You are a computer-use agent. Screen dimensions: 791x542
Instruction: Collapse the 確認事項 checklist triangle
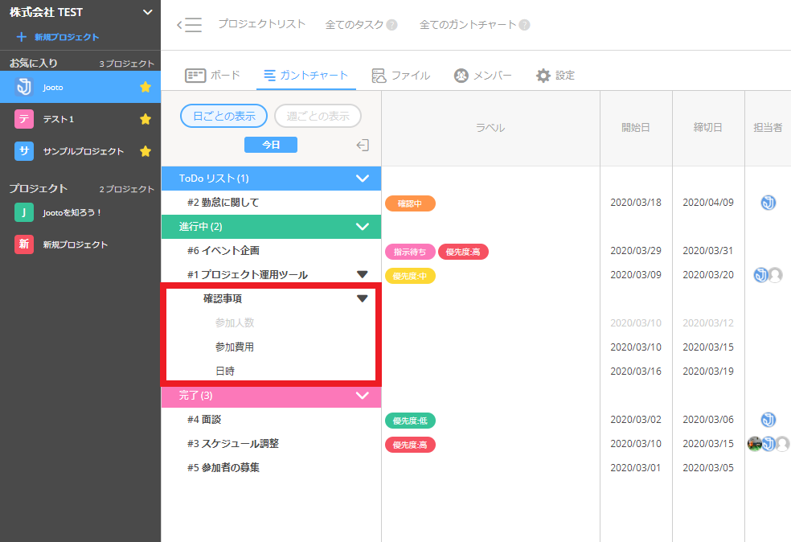coord(362,298)
